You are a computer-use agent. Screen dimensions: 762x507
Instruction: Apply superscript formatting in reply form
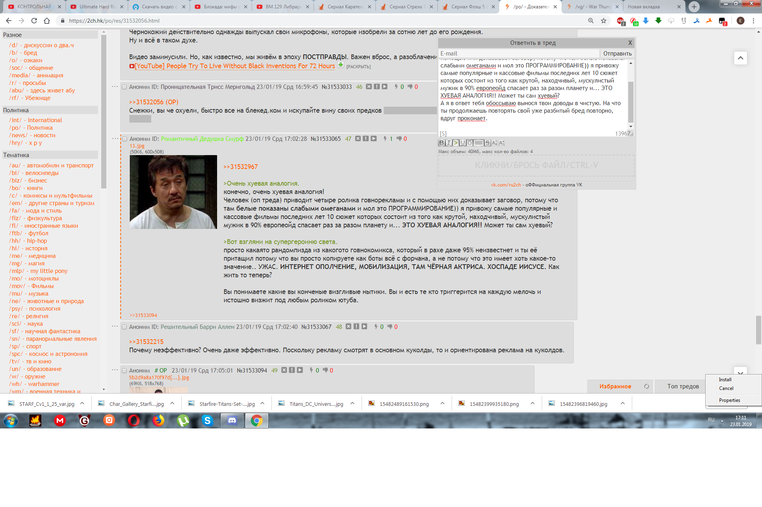(x=495, y=143)
